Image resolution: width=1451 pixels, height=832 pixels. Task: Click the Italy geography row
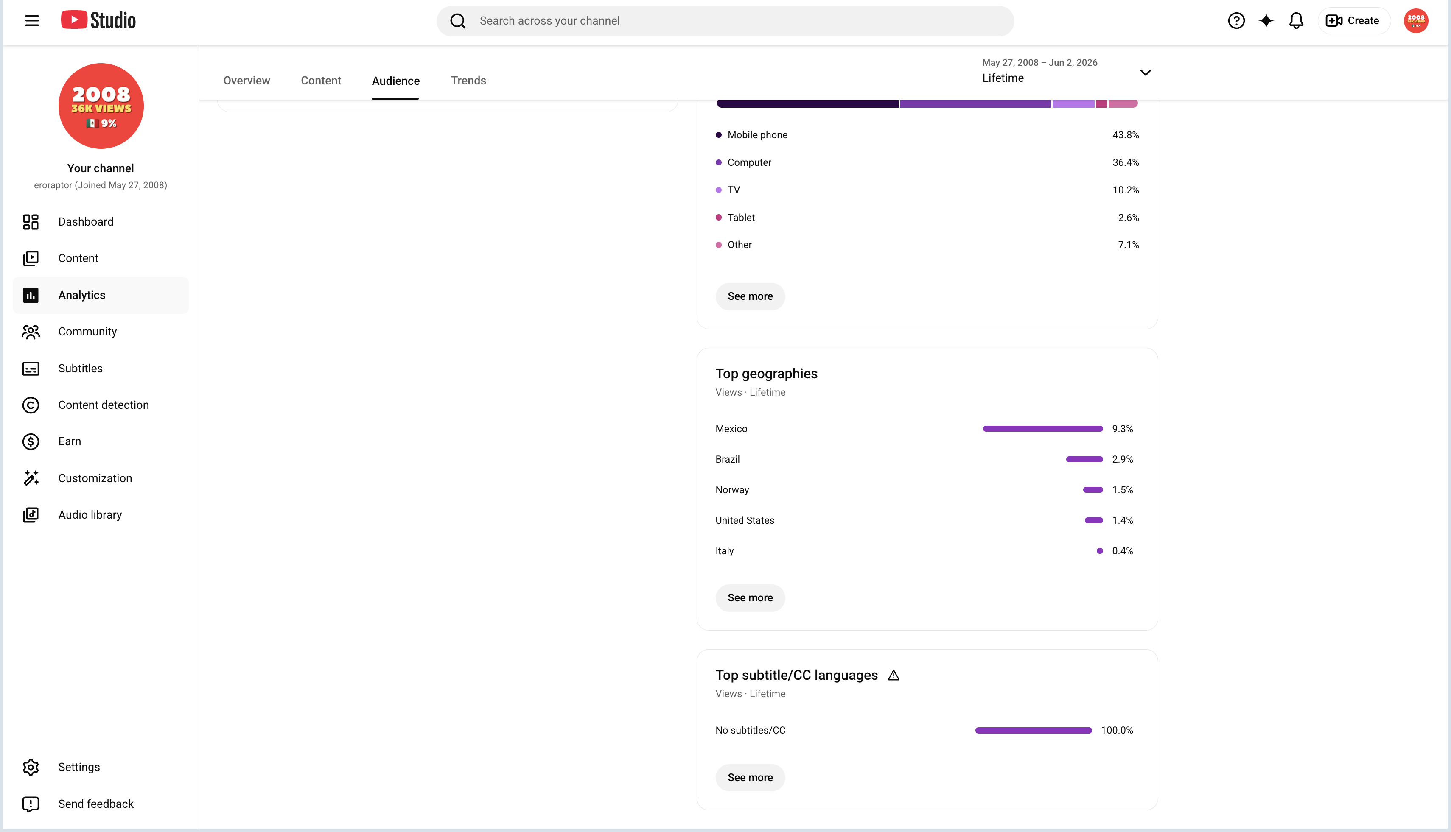(x=924, y=551)
